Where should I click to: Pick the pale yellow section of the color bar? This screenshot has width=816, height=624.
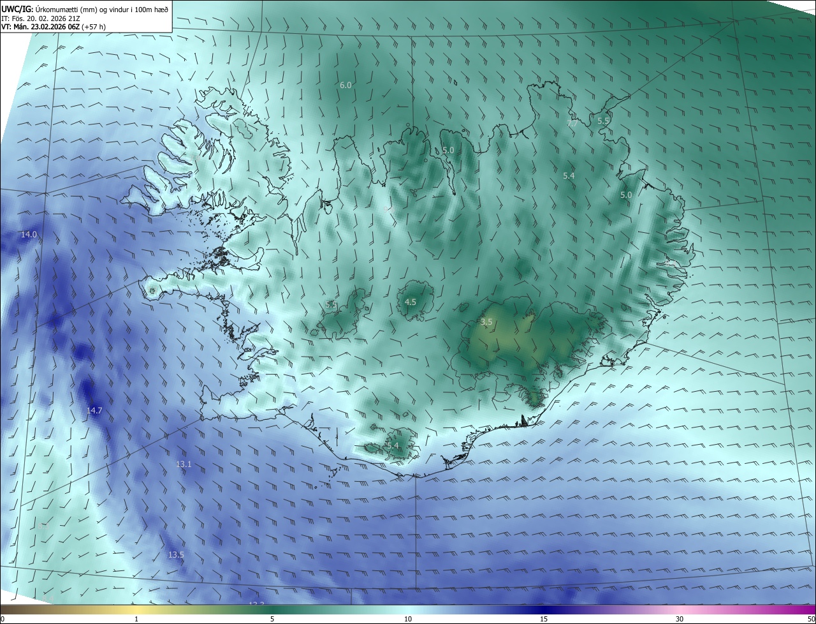(x=136, y=609)
